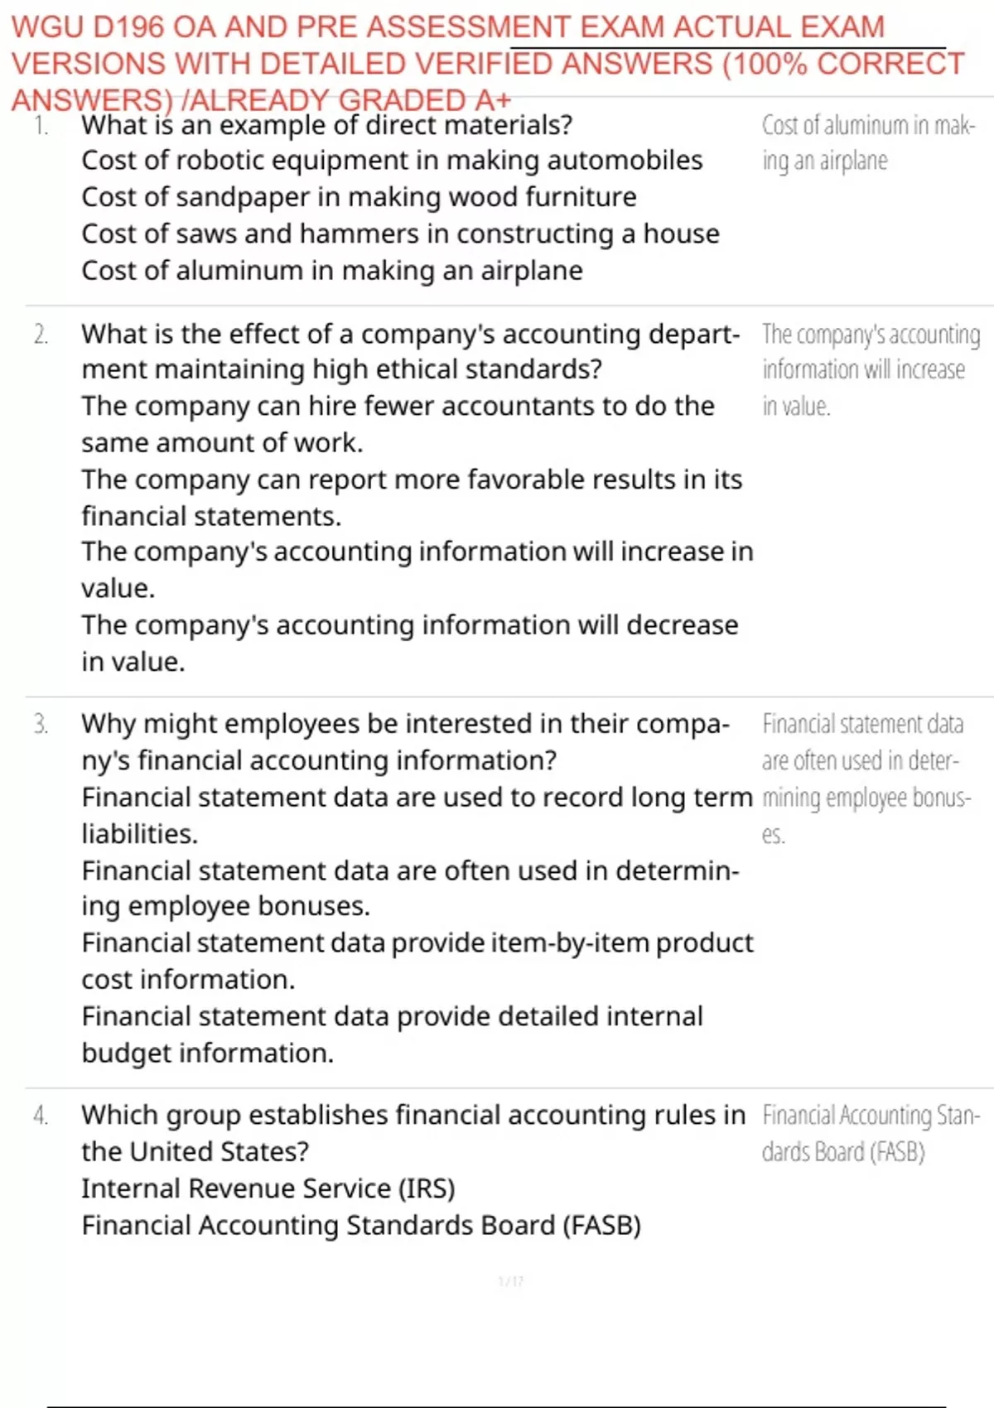Click the right-column answer 'Cost of aluminum in making an airplane'
Screen dimensions: 994x1408
click(x=868, y=142)
